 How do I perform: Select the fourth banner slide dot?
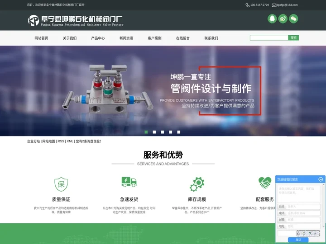[171, 132]
